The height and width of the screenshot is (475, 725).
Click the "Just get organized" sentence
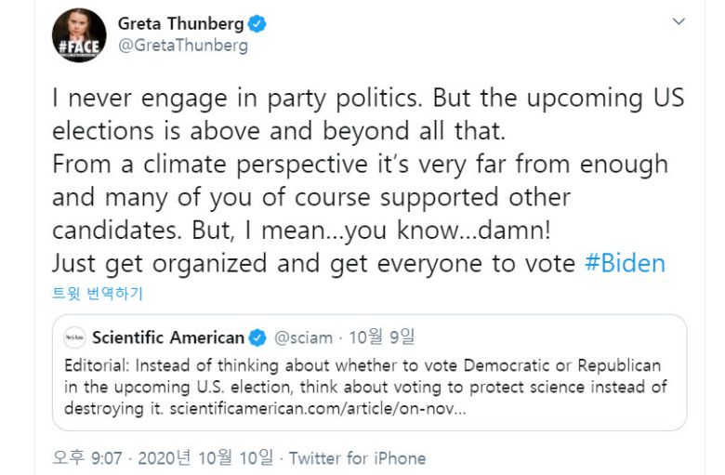(314, 263)
